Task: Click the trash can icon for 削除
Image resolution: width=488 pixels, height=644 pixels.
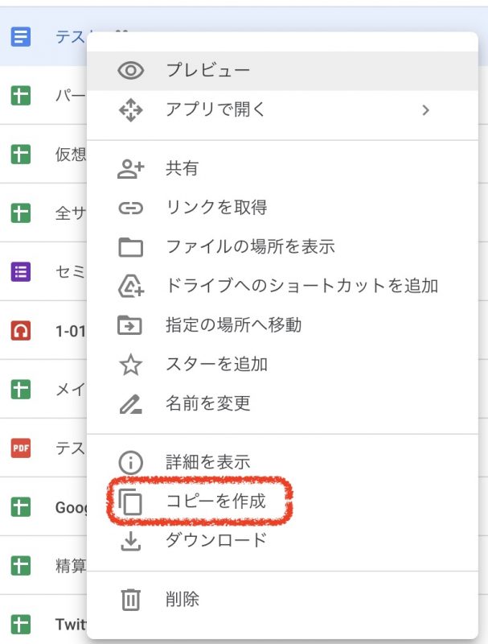Action: 130,599
